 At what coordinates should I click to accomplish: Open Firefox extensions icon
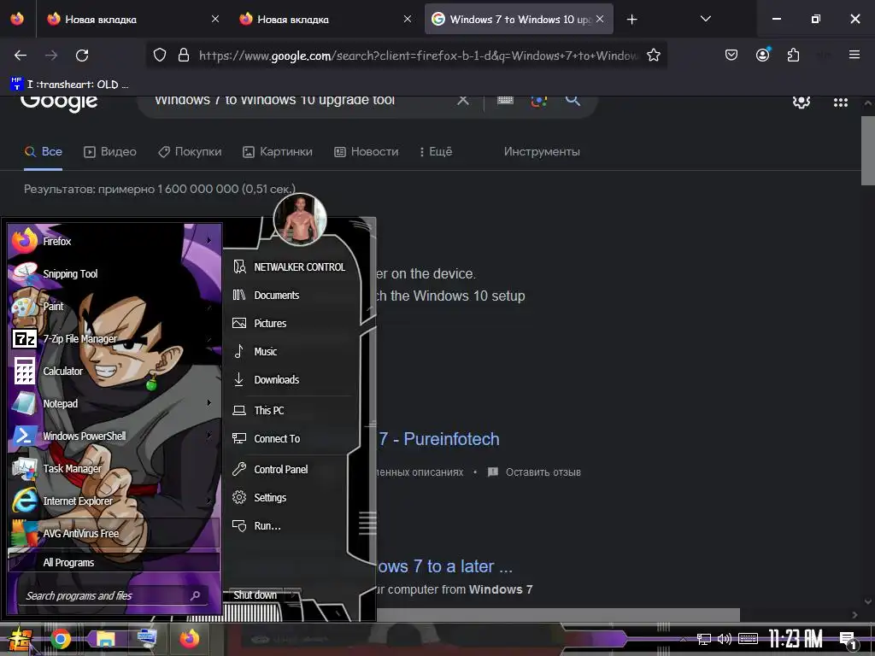point(793,56)
